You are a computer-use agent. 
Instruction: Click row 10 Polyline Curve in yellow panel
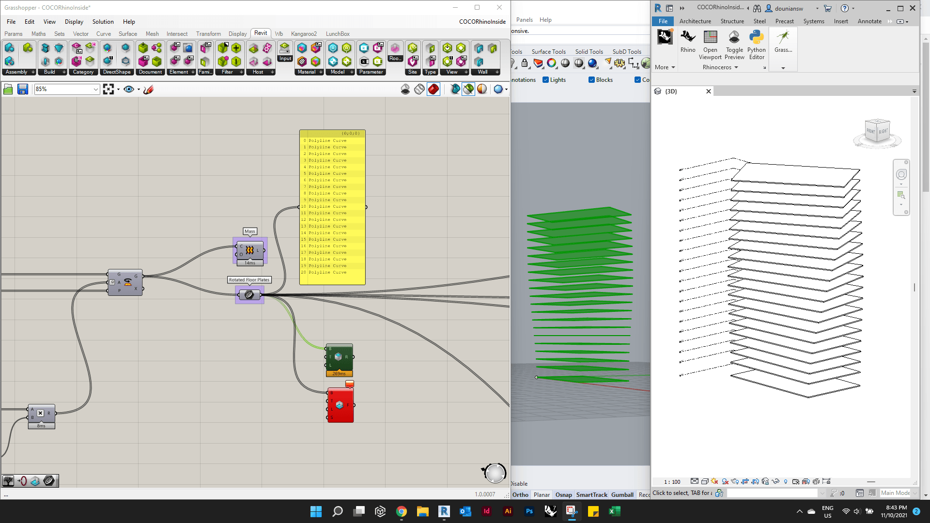coord(332,206)
